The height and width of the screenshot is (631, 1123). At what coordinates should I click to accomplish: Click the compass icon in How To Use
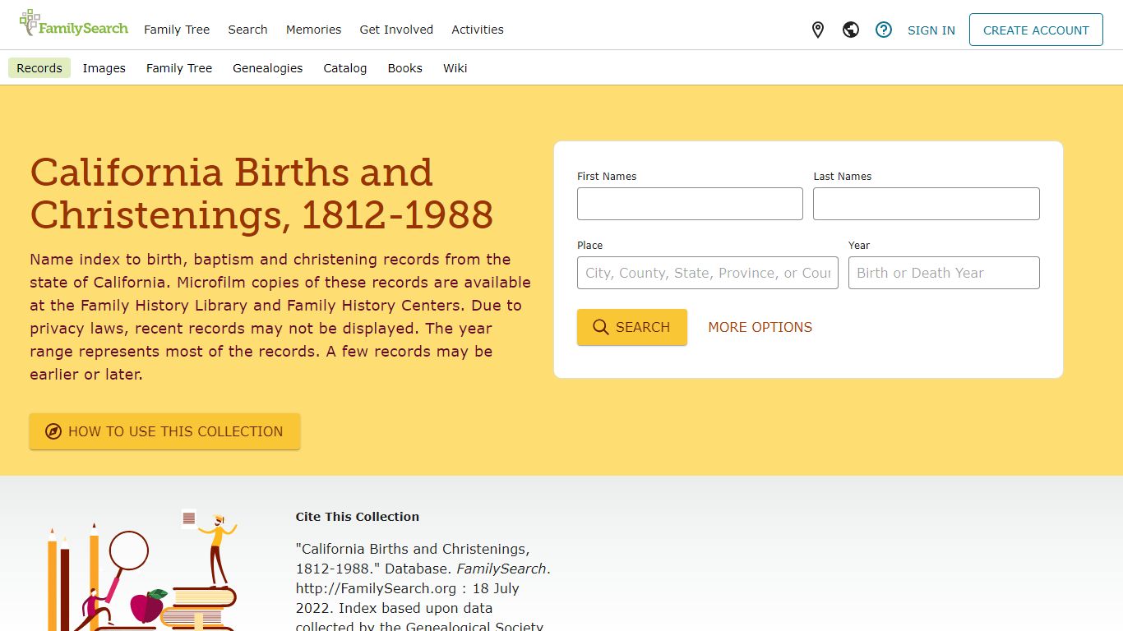click(53, 431)
